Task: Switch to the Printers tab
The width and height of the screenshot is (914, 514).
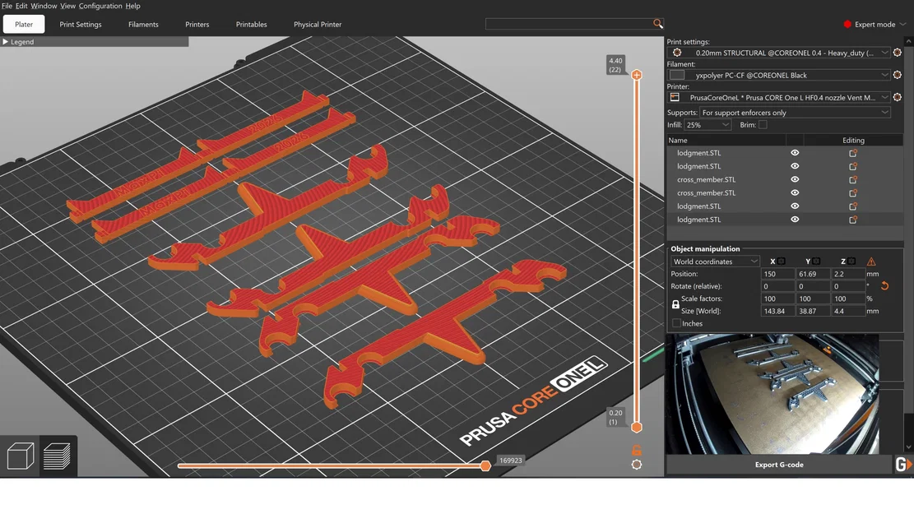Action: pyautogui.click(x=197, y=25)
